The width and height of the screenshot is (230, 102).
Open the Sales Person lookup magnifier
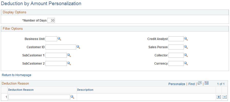click(186, 47)
